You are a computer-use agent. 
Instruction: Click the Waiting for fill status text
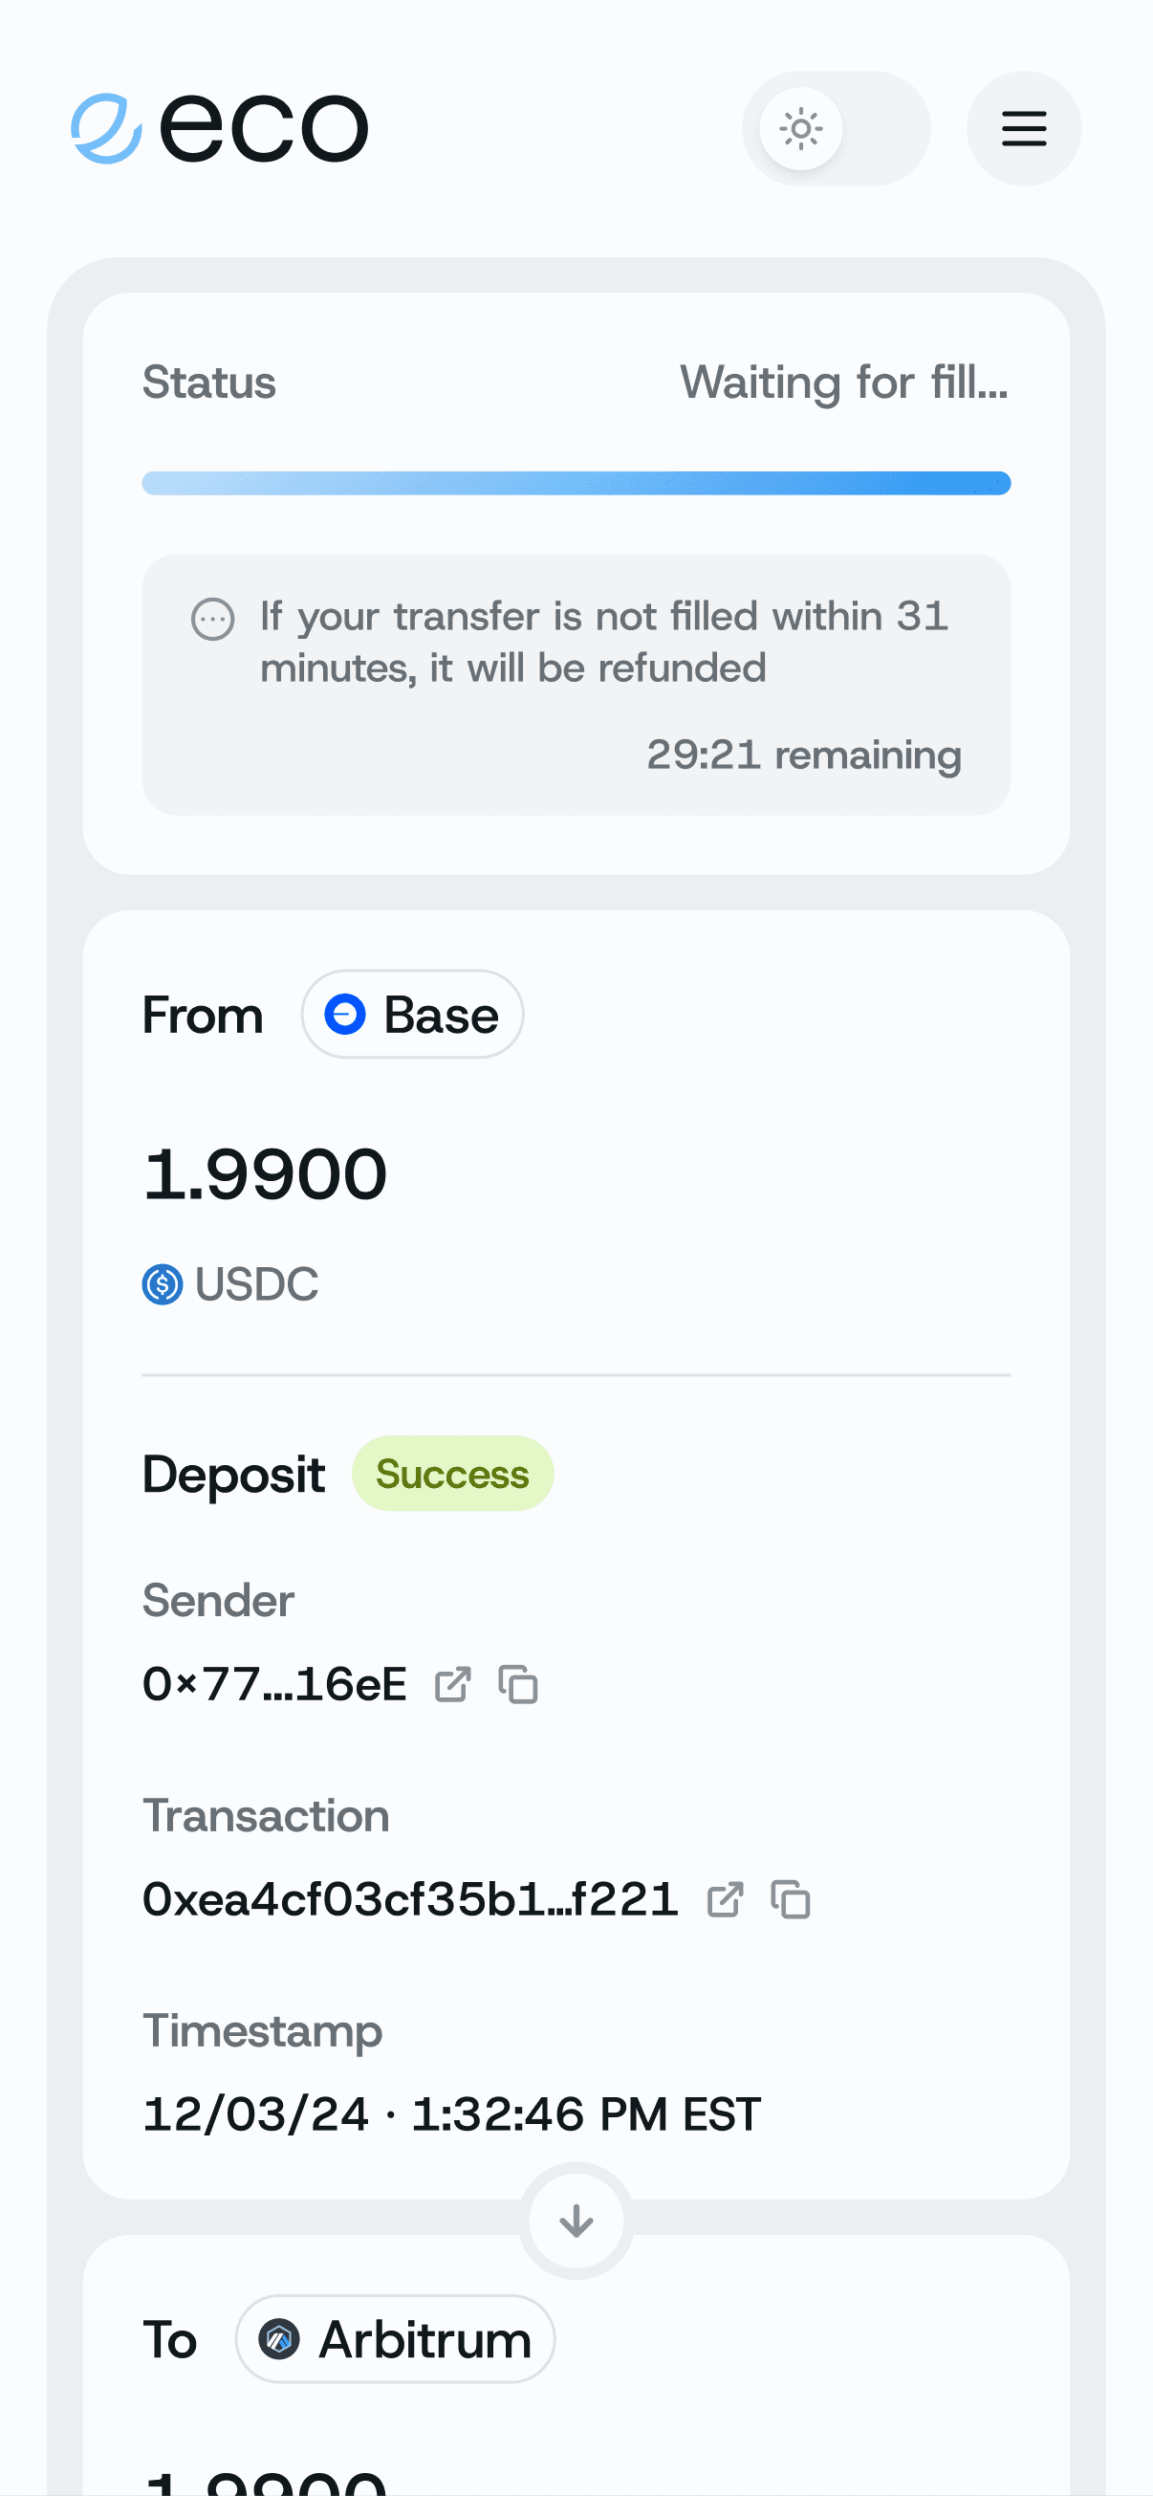coord(843,383)
